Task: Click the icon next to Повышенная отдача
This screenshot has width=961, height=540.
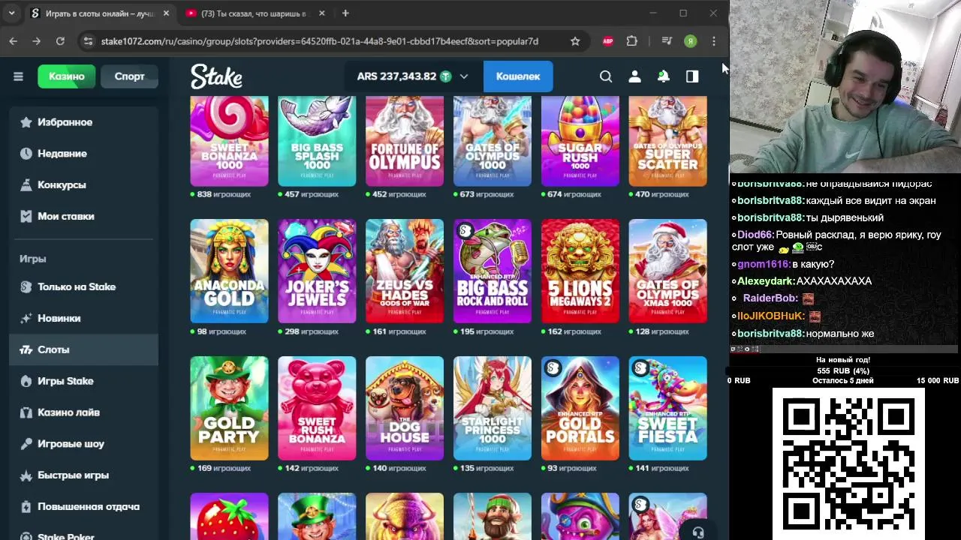Action: click(26, 507)
